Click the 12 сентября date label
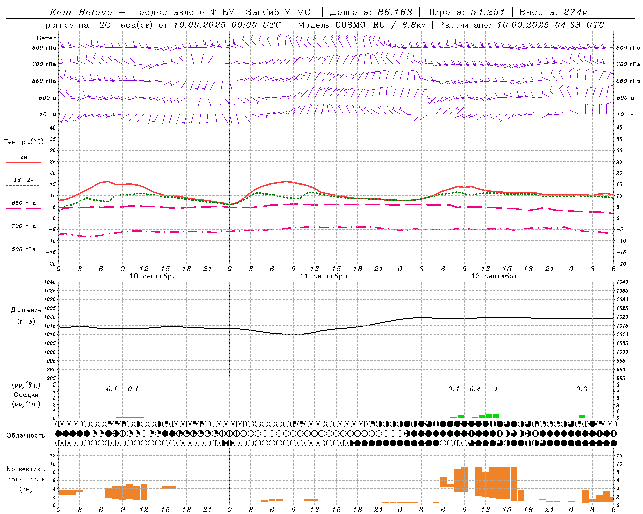The height and width of the screenshot is (514, 643). (x=494, y=276)
